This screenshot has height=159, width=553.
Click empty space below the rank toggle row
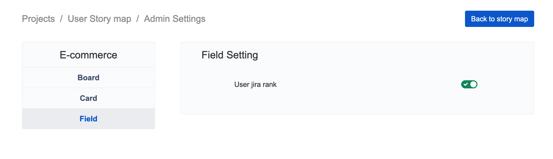(356, 103)
